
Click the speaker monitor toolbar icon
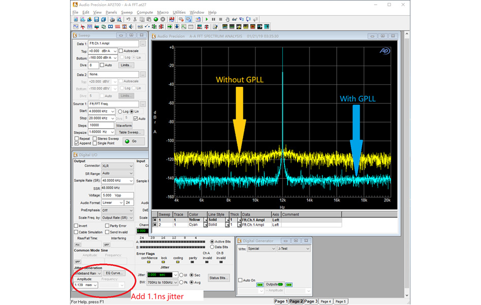pos(131,27)
